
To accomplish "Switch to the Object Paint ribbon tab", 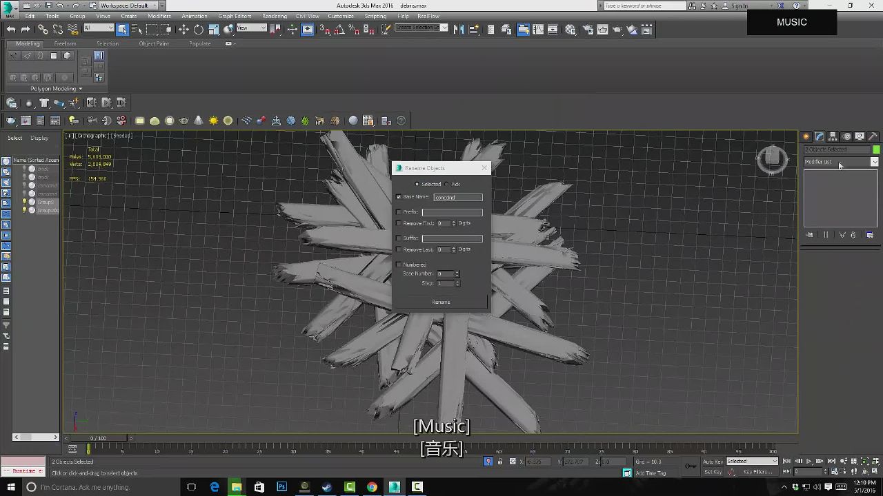I will coord(154,43).
